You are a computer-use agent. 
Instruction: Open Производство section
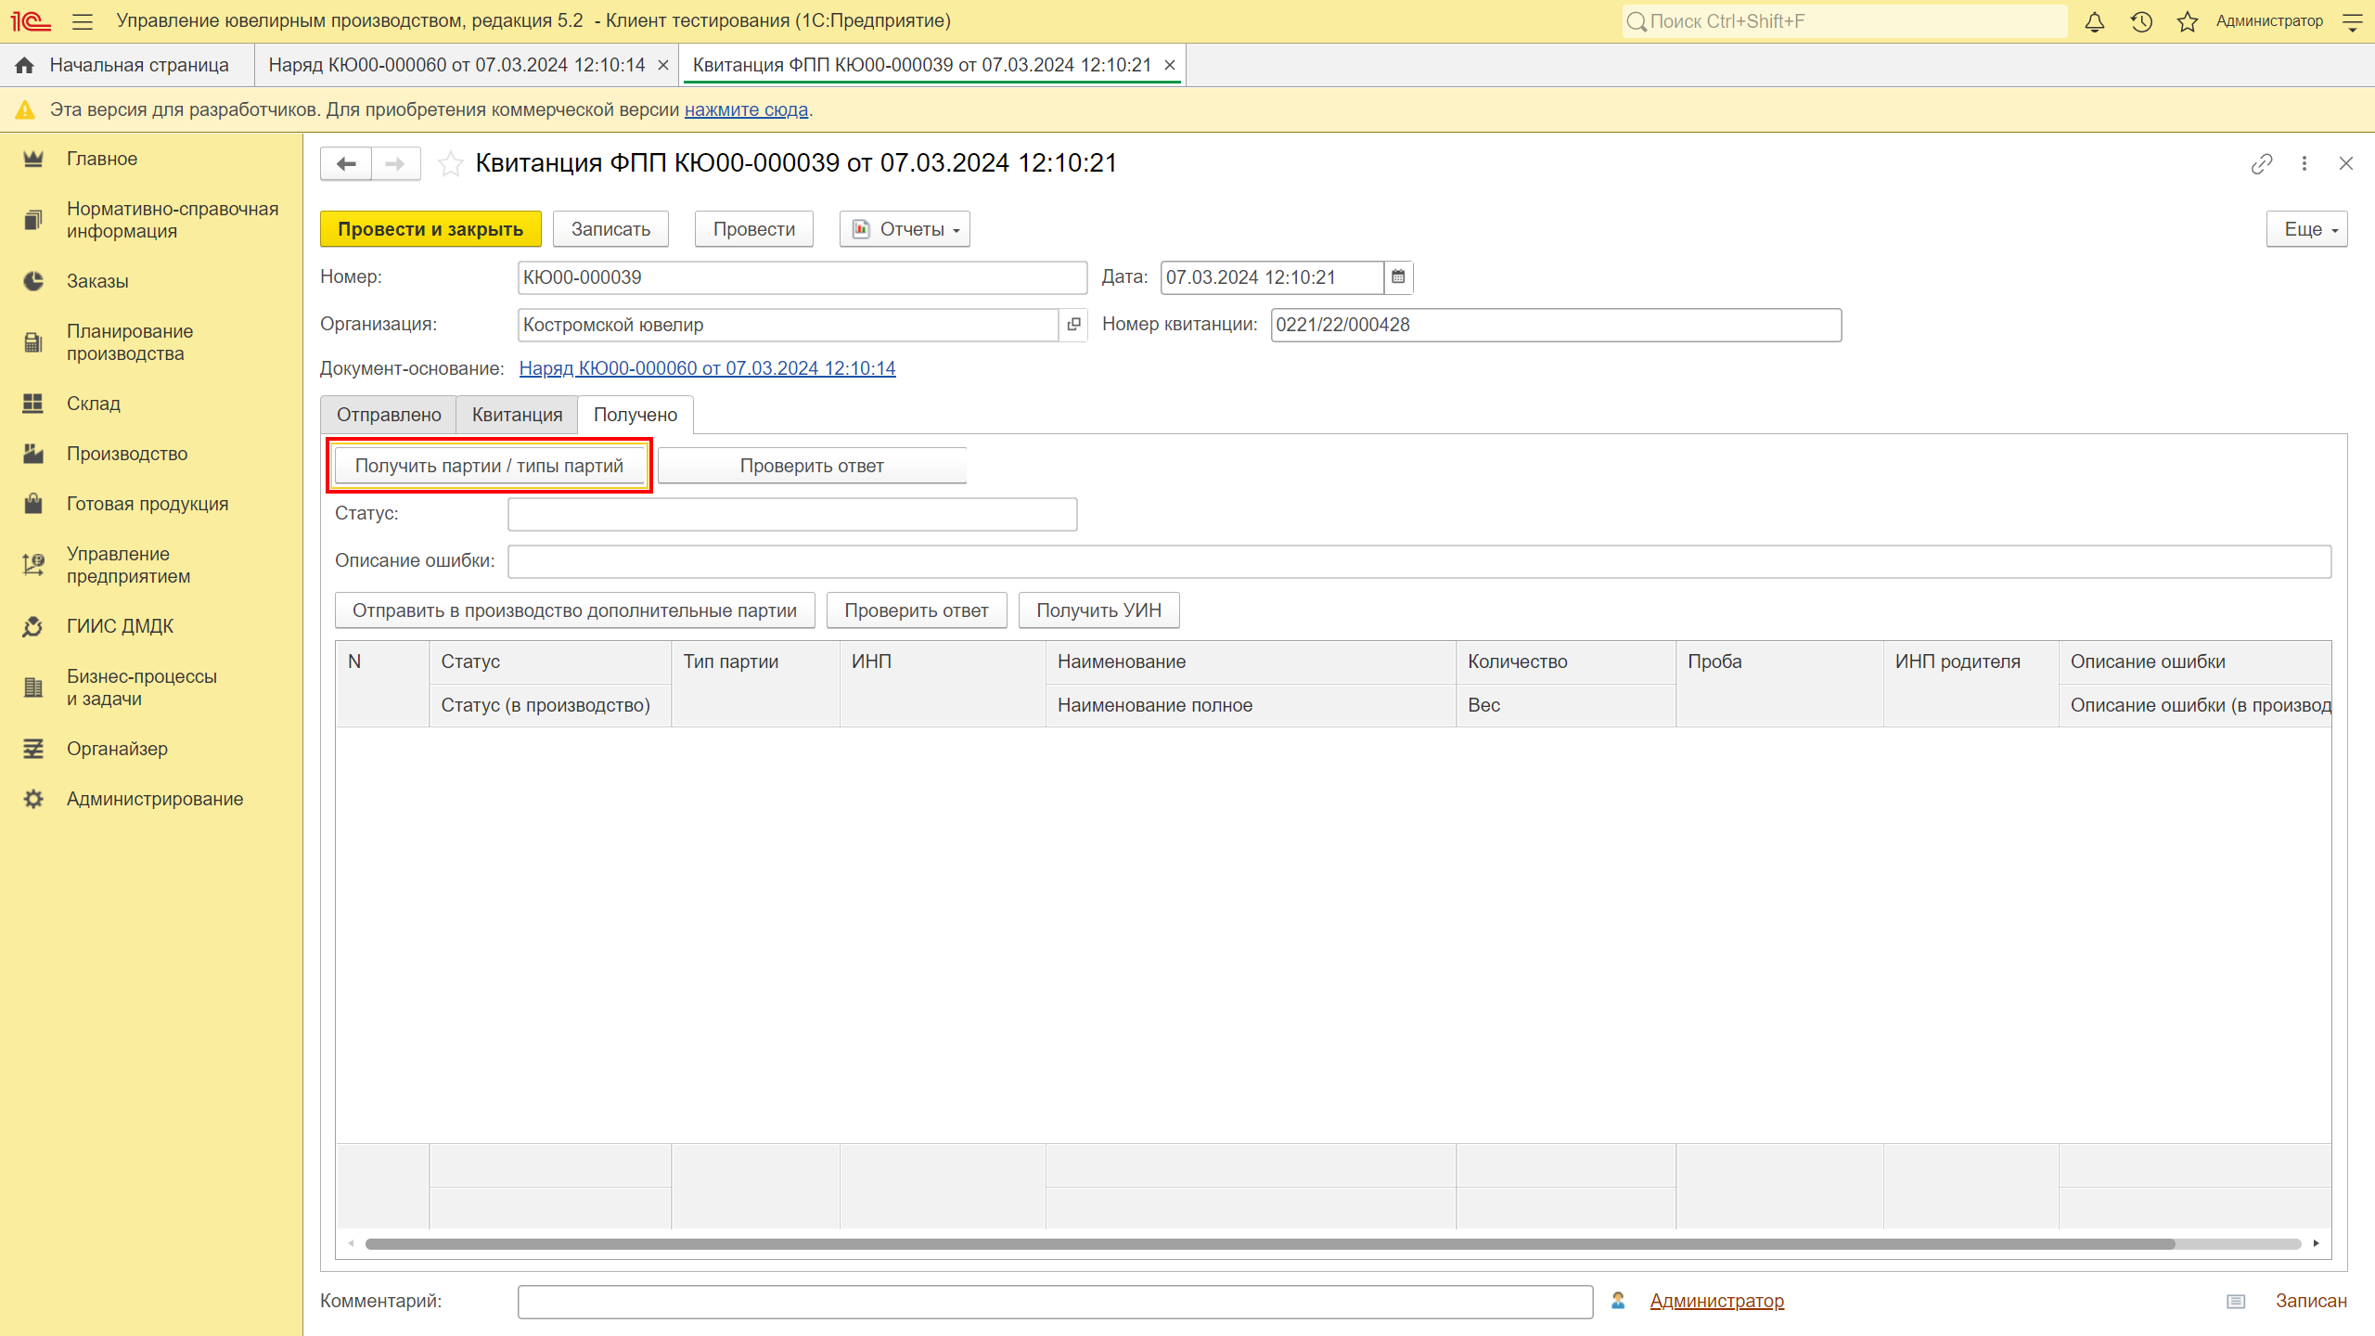127,454
